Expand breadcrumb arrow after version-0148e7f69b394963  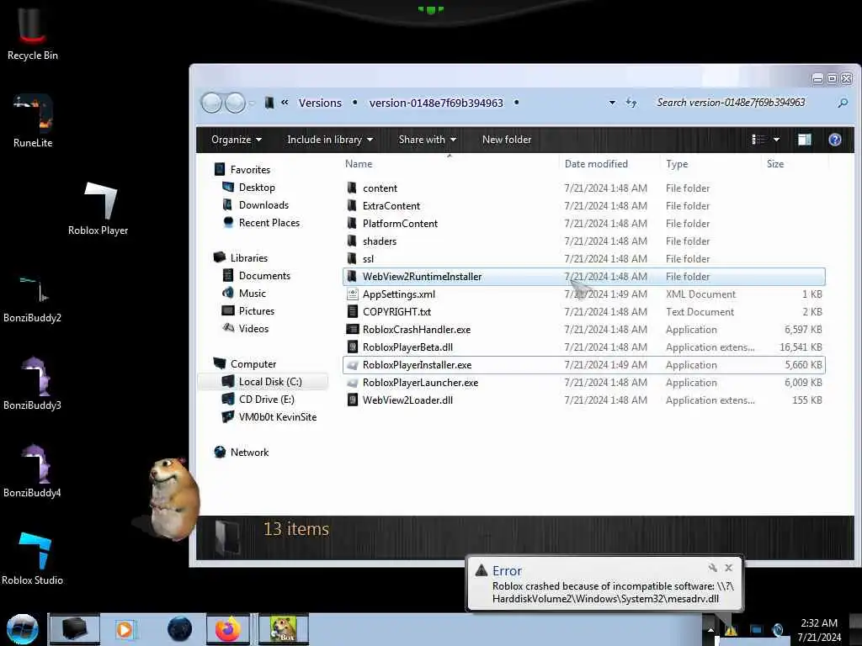coord(516,103)
